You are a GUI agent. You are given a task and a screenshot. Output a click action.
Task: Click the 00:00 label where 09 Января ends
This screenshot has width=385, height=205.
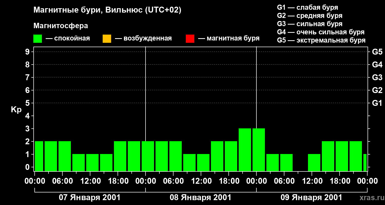coord(367,181)
